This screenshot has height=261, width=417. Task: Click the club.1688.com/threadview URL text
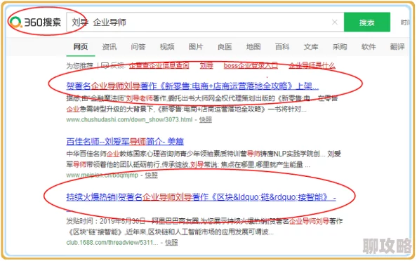pos(112,242)
